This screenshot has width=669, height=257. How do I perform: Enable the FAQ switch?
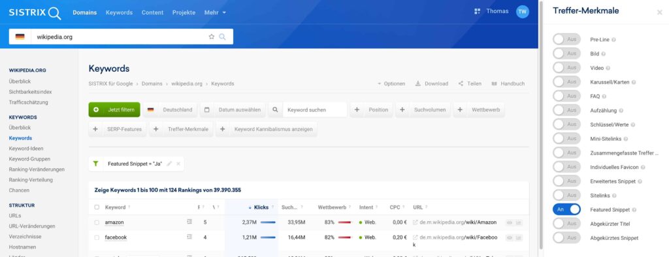pyautogui.click(x=566, y=97)
